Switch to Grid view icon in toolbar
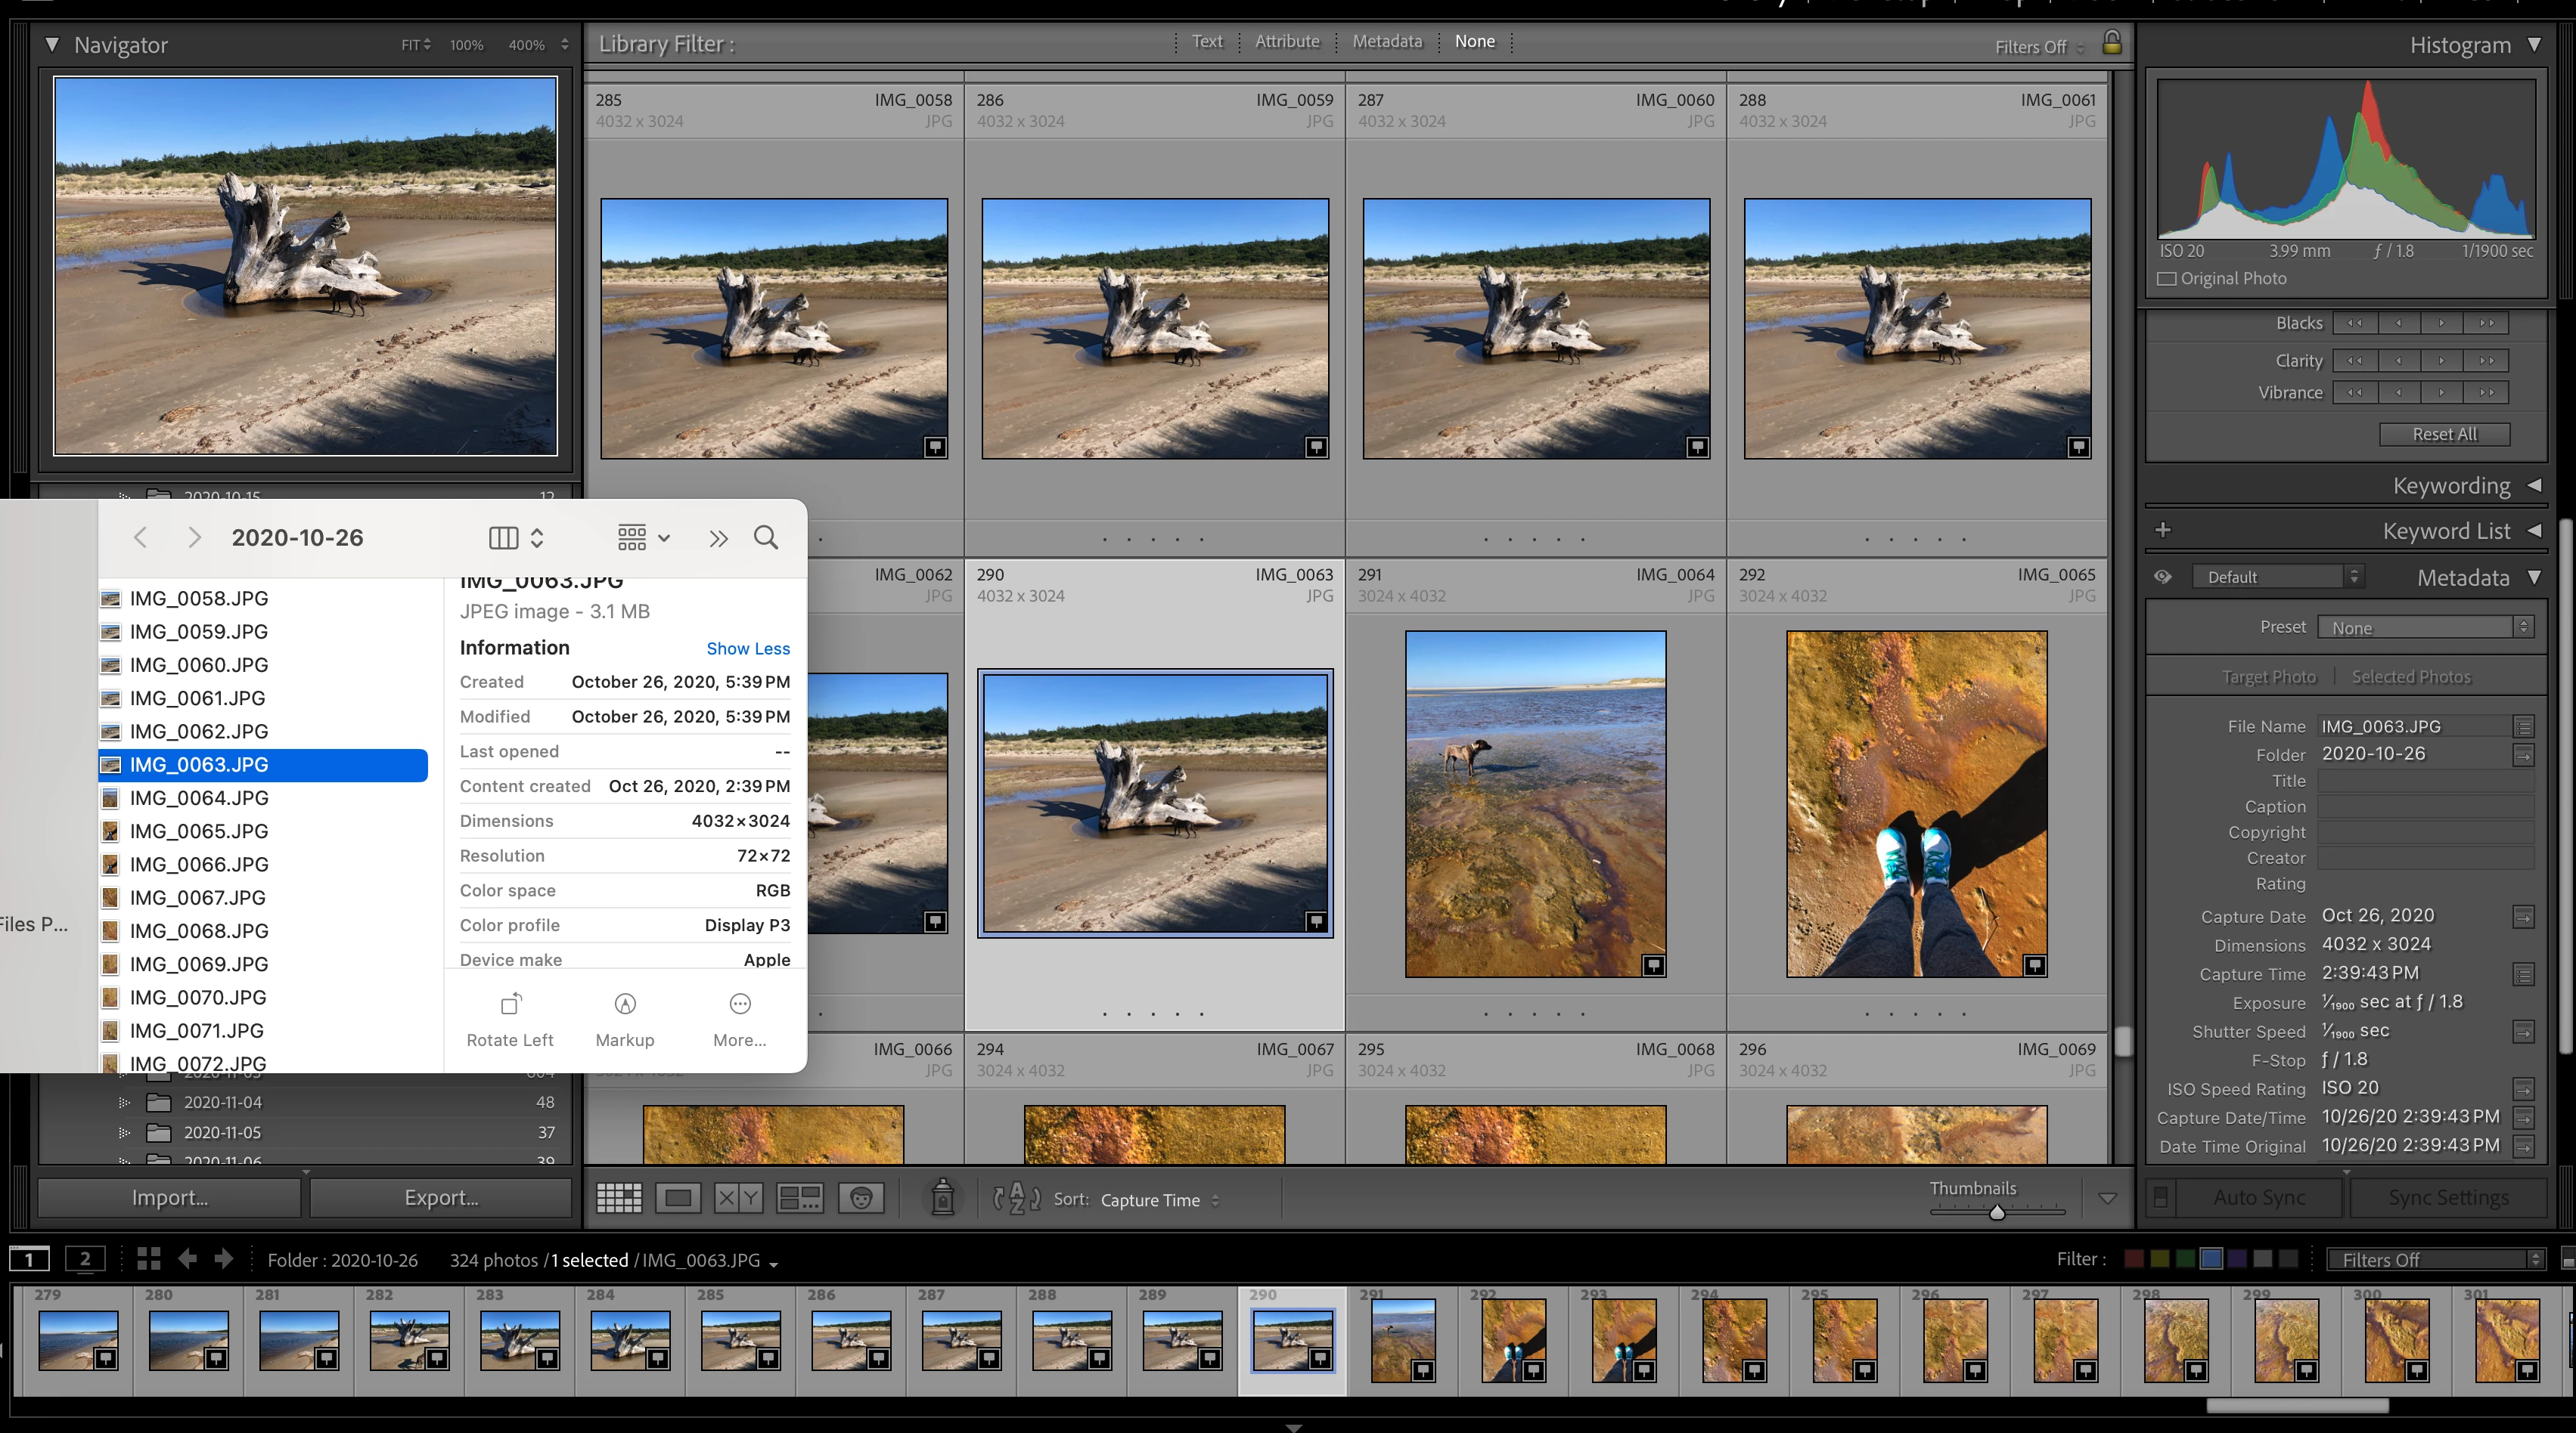Image resolution: width=2576 pixels, height=1433 pixels. (619, 1197)
